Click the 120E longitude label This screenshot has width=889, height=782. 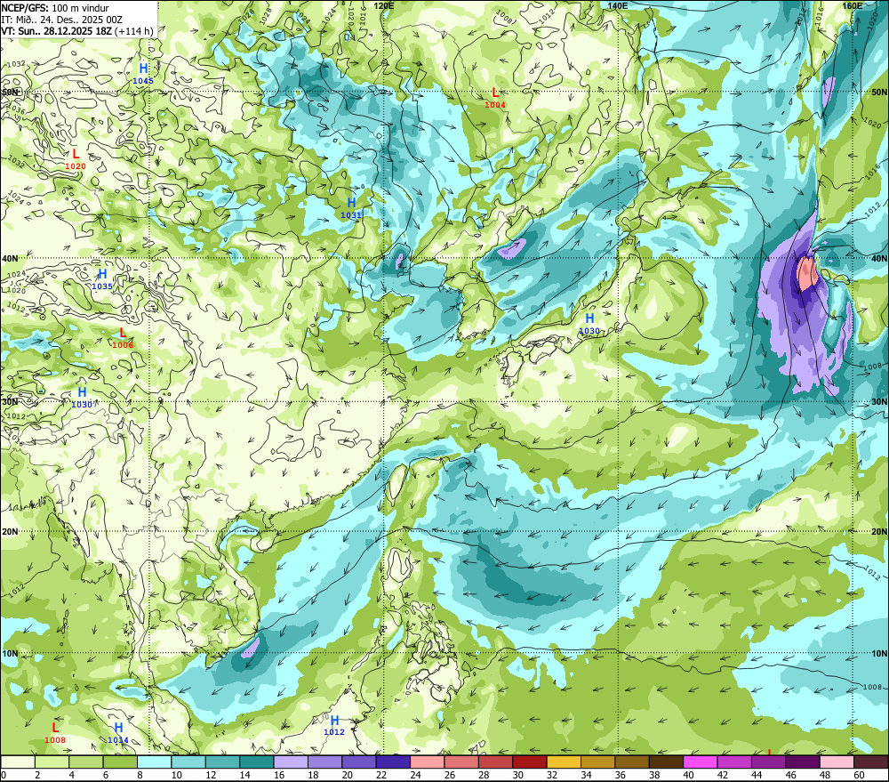coord(384,5)
